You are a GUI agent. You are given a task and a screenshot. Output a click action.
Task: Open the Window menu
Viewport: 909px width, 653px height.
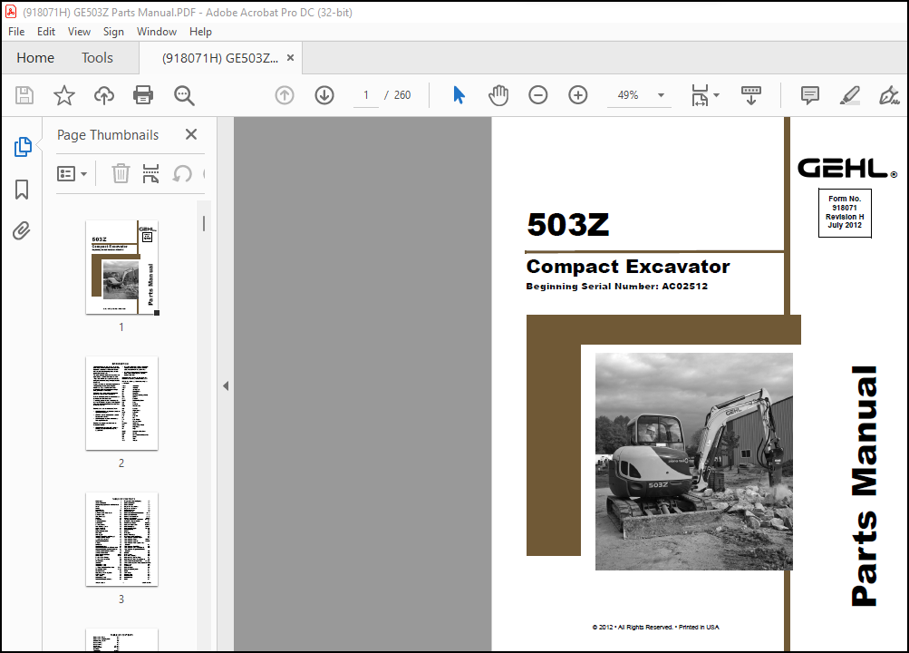pyautogui.click(x=157, y=32)
